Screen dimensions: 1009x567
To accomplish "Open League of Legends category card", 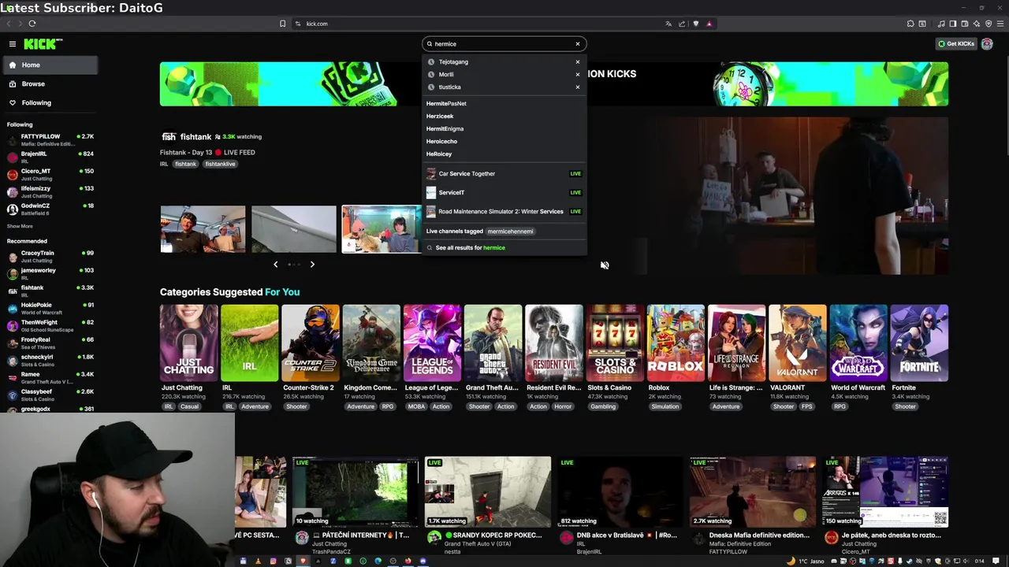I will (x=432, y=343).
